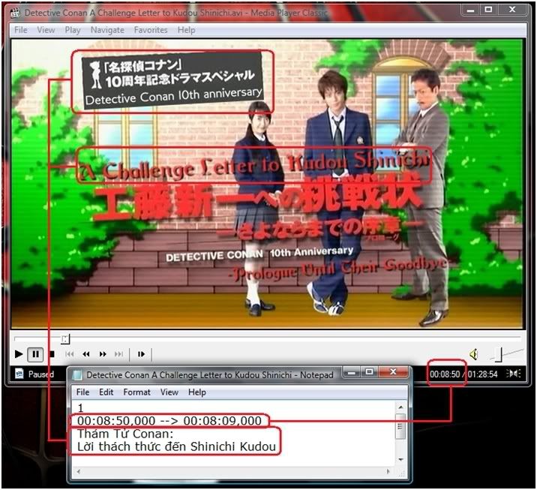Click the fast-forward (increase speed) icon

pos(103,354)
